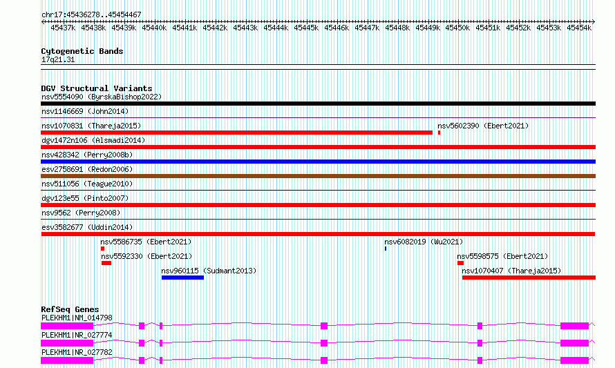Select the RefSeq Genes track title

70,309
